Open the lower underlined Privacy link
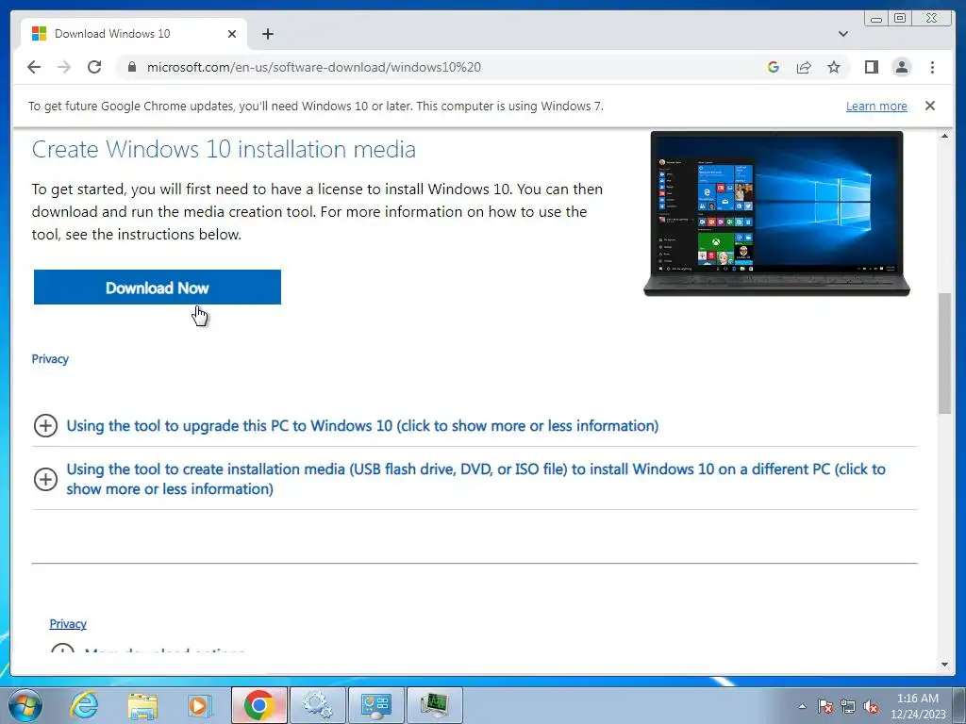Screen dimensions: 966x724 68,624
